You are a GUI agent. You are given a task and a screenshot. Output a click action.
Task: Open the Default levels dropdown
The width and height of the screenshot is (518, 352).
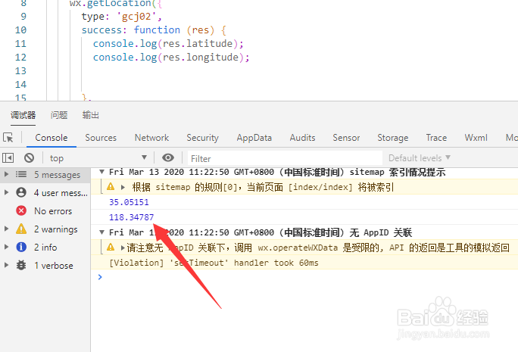point(420,158)
